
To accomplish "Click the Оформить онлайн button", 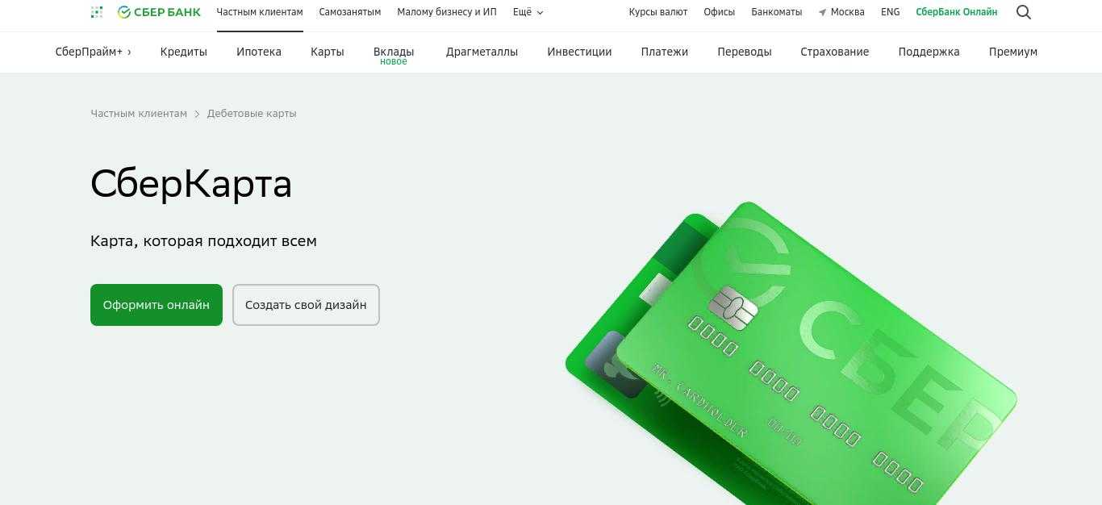I will (157, 305).
